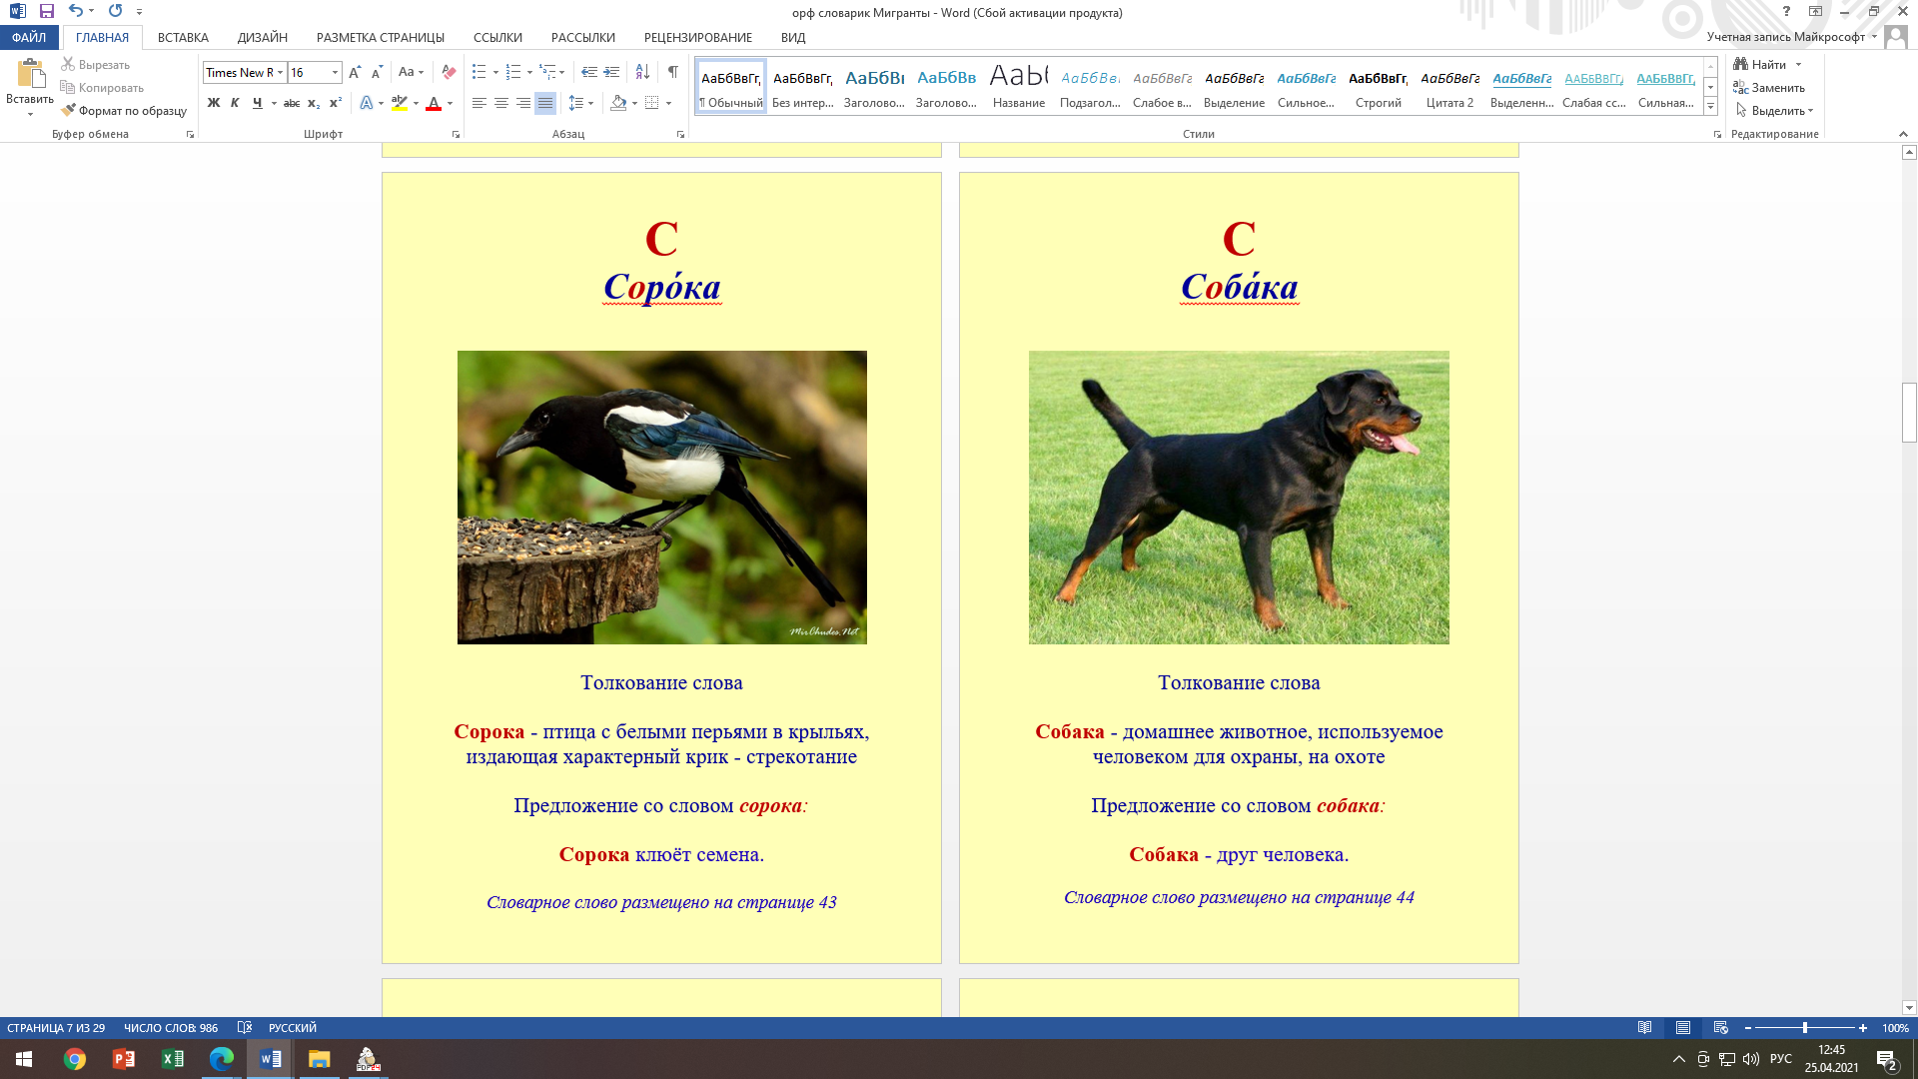Click the line spacing icon
The image size is (1918, 1079).
[x=575, y=103]
